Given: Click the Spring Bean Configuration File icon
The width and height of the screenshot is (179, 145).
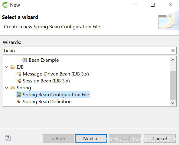Looking at the screenshot, I should point(19,94).
